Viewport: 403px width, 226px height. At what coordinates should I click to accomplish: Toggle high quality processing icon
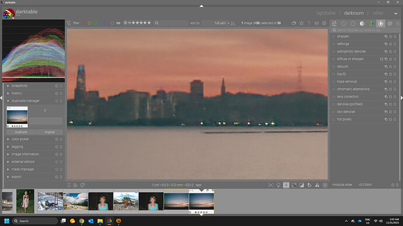(286, 185)
